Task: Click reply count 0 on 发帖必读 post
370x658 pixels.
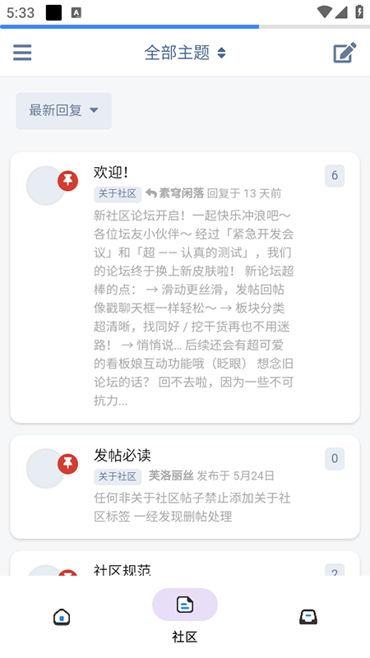Action: pos(335,458)
